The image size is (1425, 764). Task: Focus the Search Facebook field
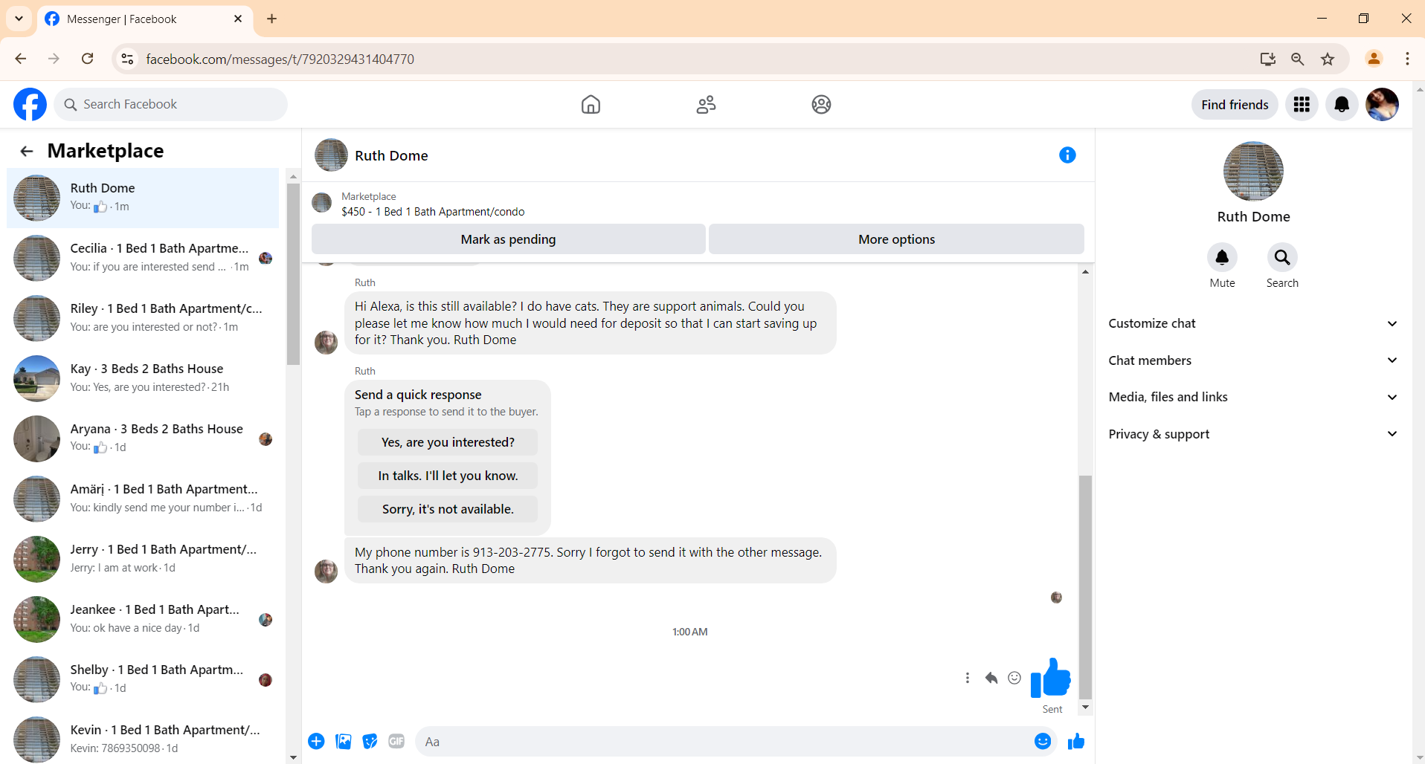171,105
